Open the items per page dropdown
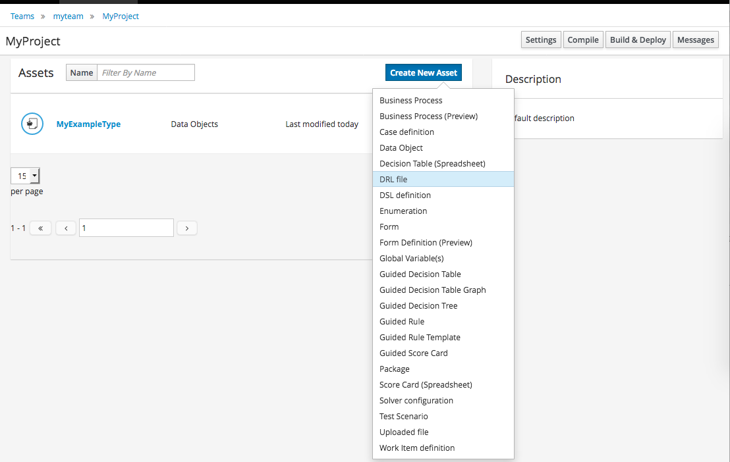The width and height of the screenshot is (730, 462). tap(26, 176)
